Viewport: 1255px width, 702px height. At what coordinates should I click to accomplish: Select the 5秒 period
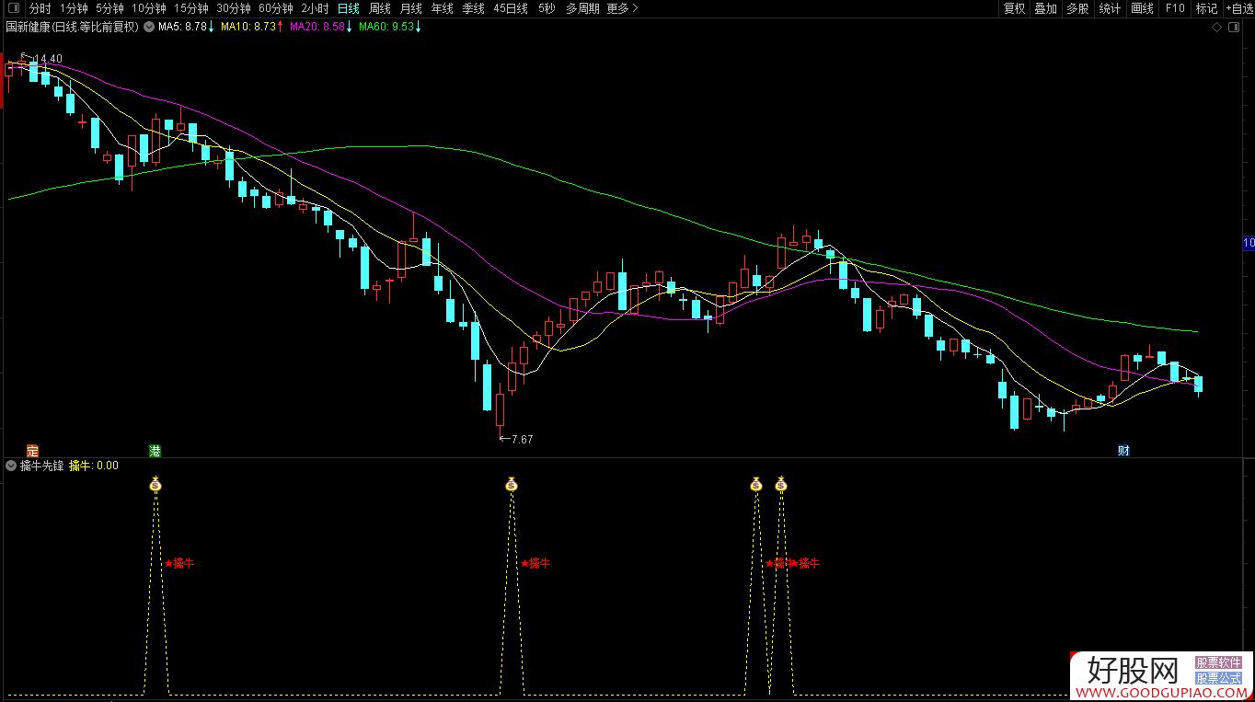tap(547, 8)
